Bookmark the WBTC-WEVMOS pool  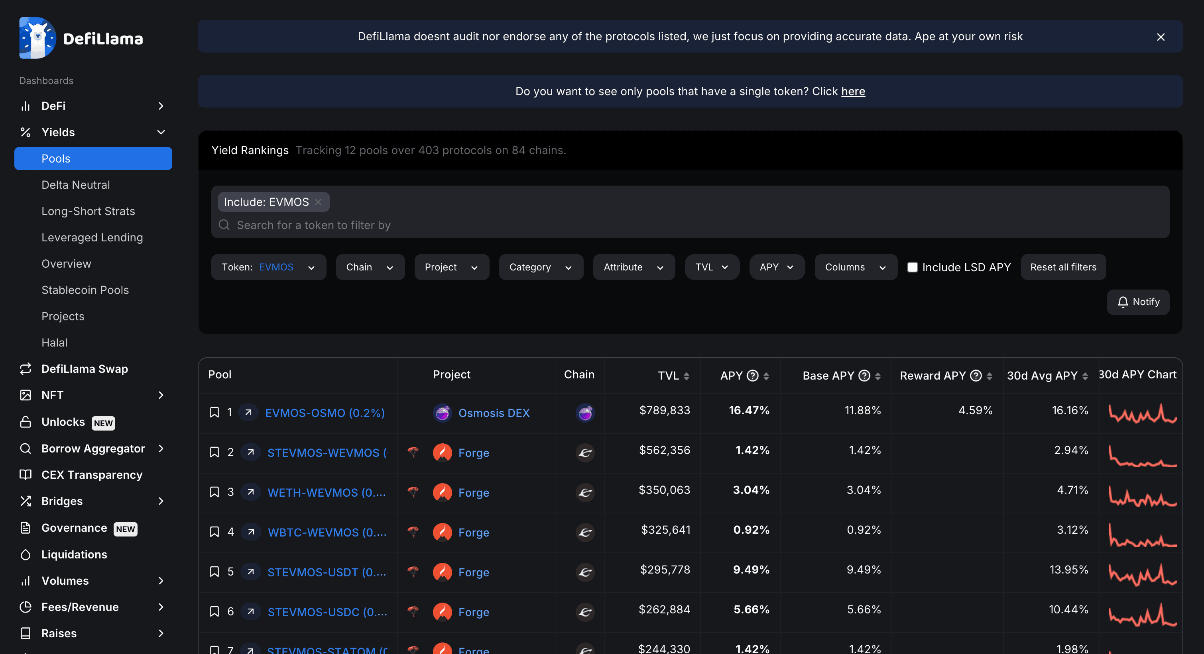click(214, 532)
